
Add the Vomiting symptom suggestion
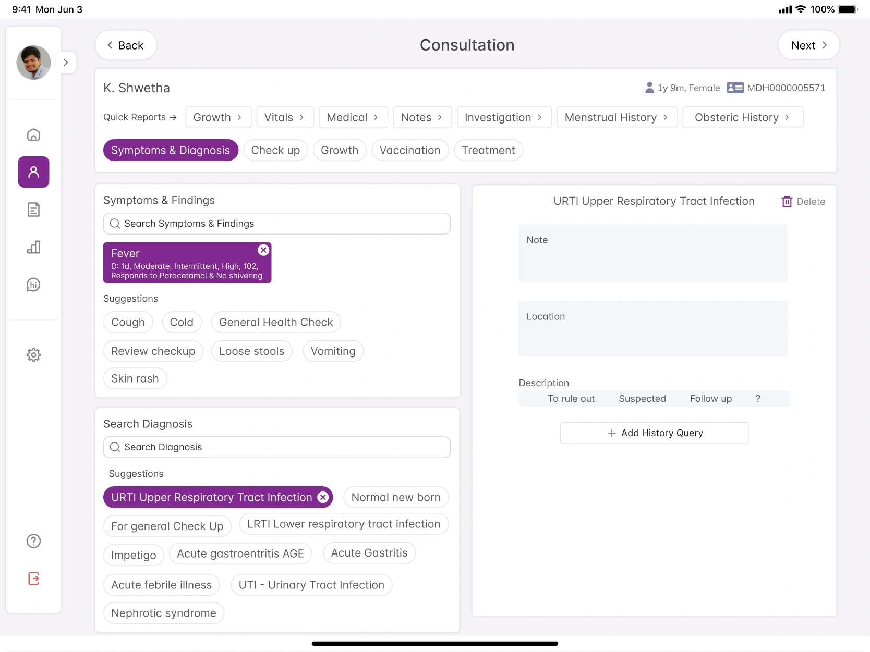click(x=333, y=351)
